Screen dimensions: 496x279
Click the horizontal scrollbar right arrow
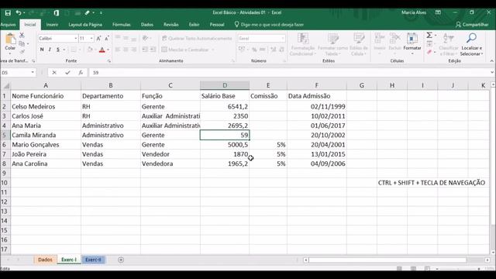487,260
